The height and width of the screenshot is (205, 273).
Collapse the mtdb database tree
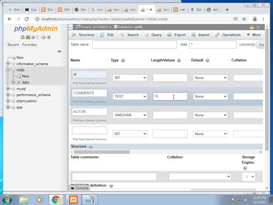coord(8,70)
